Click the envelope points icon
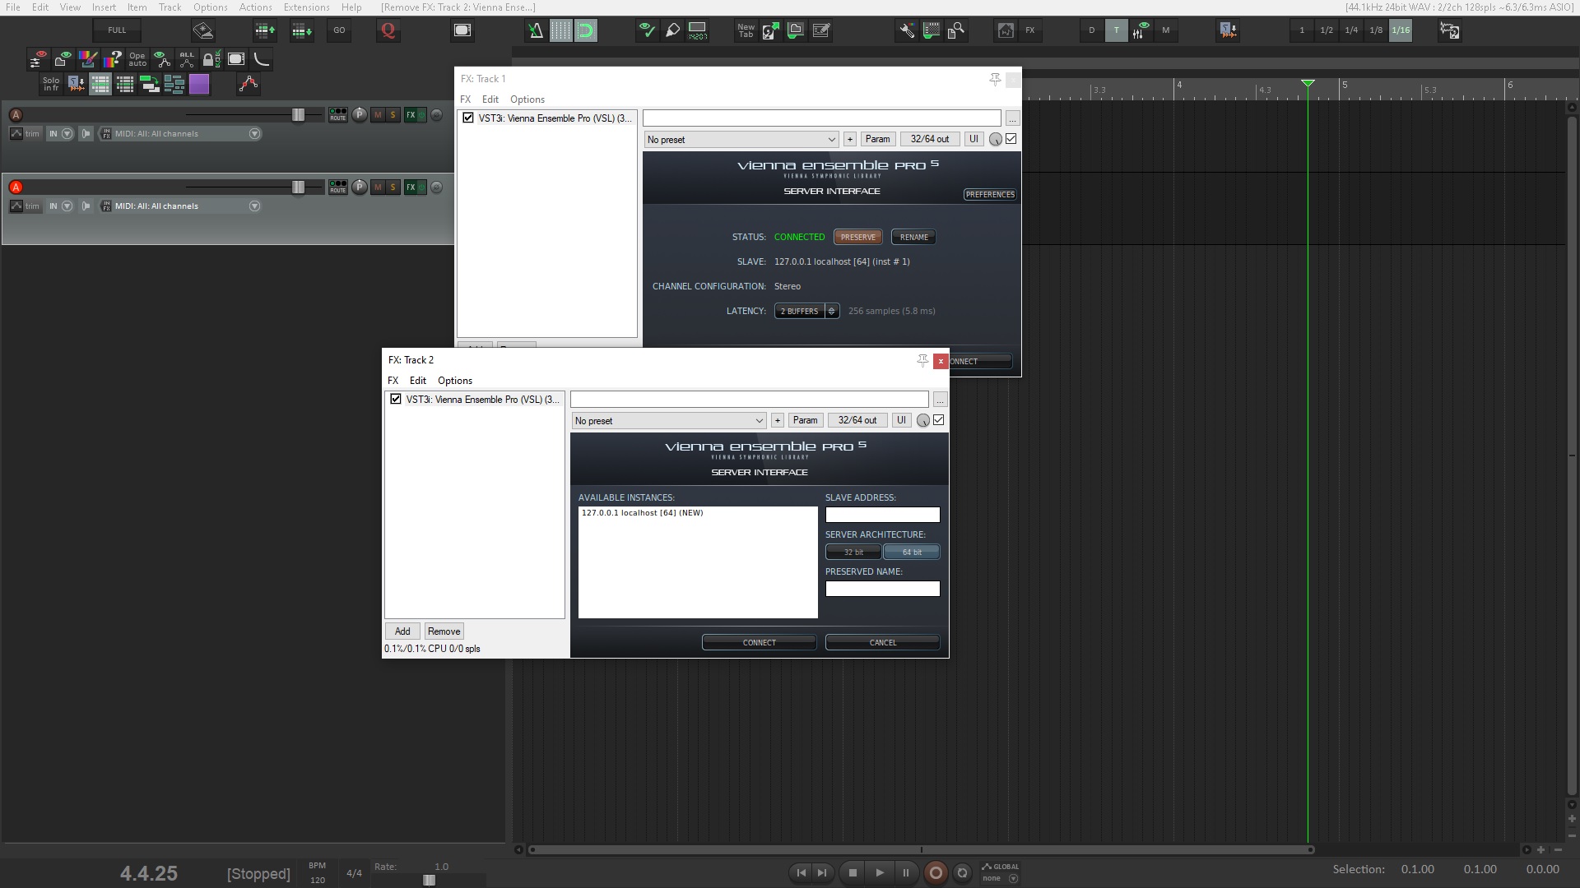This screenshot has height=888, width=1580. (x=249, y=84)
